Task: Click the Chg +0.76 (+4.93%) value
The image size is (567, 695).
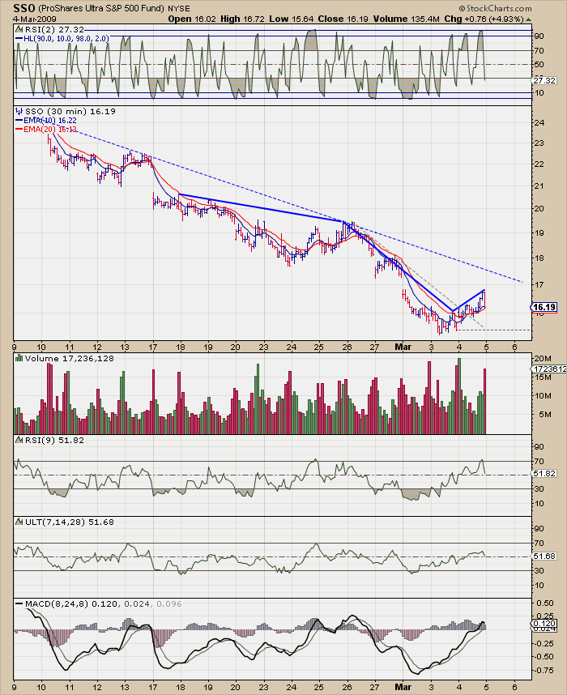Action: 484,19
